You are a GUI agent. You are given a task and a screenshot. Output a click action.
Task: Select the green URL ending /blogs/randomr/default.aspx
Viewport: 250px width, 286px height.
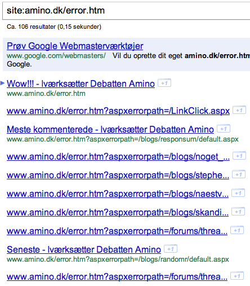coord(118,259)
